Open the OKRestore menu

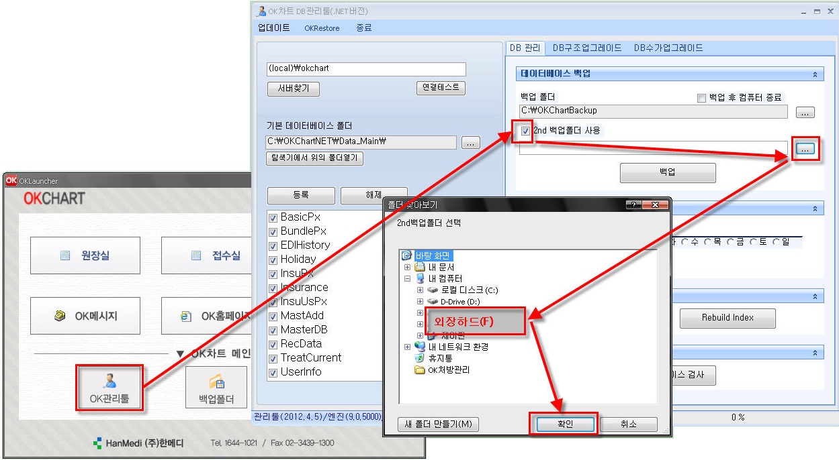tap(322, 28)
